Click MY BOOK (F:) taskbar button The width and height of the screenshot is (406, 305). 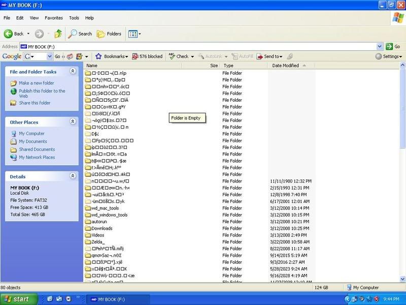click(118, 299)
